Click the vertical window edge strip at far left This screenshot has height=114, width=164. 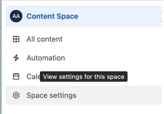click(1, 57)
